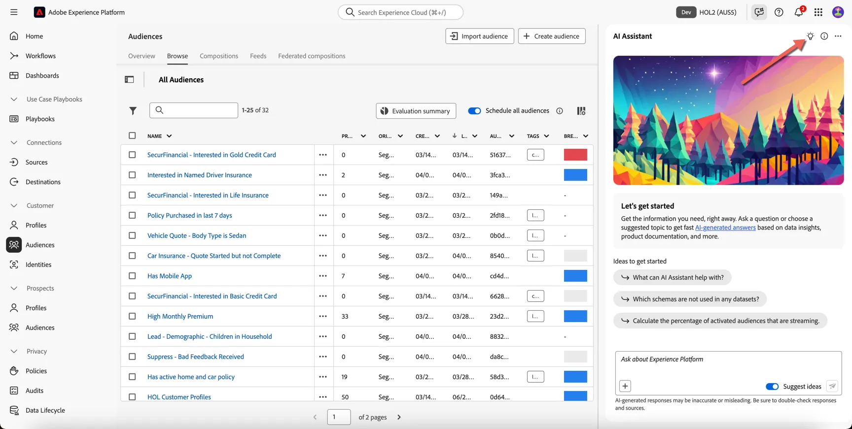
Task: Collapse the Connections sidebar section
Action: [14, 142]
